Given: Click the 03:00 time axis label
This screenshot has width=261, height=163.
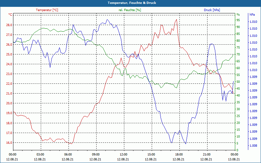Looking at the screenshot, I should tap(40, 155).
